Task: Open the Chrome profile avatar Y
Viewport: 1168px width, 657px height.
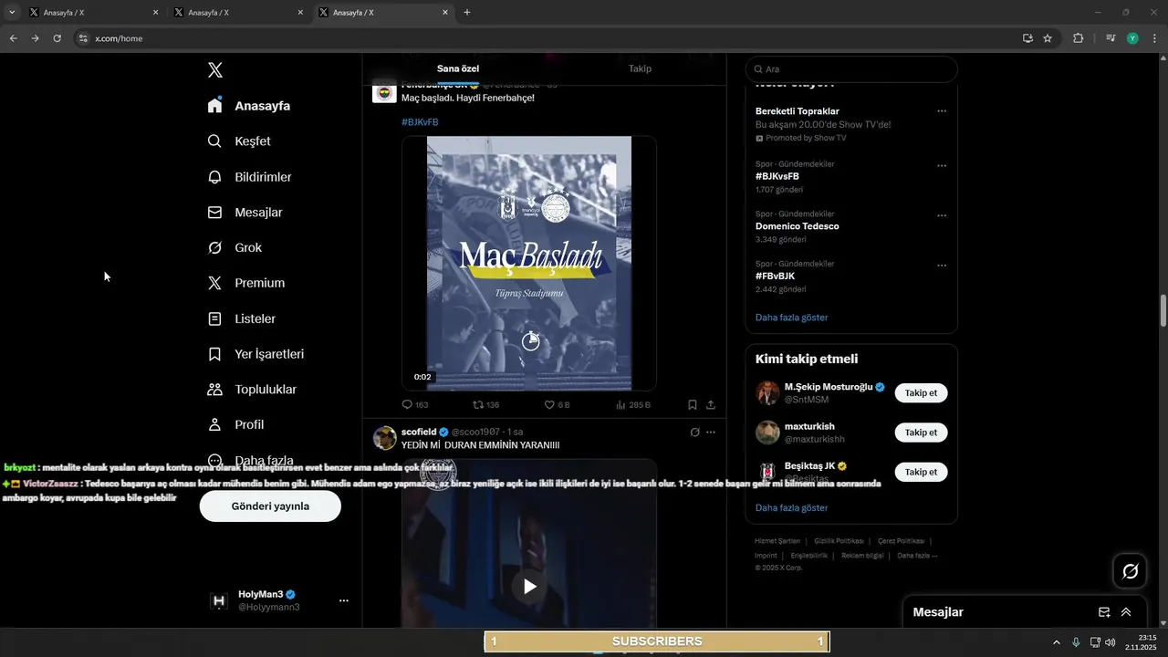Action: [1132, 38]
